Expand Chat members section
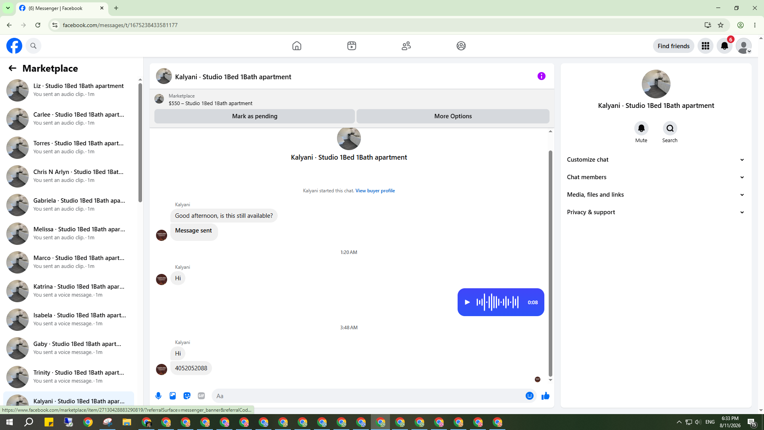The width and height of the screenshot is (764, 430). (656, 177)
